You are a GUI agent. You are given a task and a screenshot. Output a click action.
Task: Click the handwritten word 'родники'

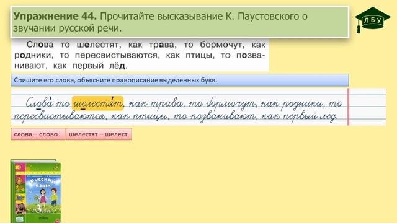(x=303, y=103)
